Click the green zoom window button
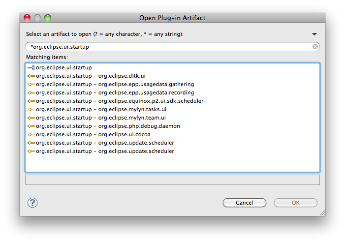The image size is (345, 243). [x=48, y=18]
